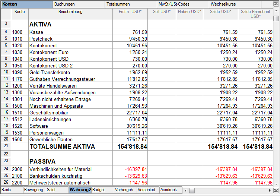Click Vorausbezahlte Aufwendungen cell
The width and height of the screenshot is (280, 196).
(x=70, y=92)
